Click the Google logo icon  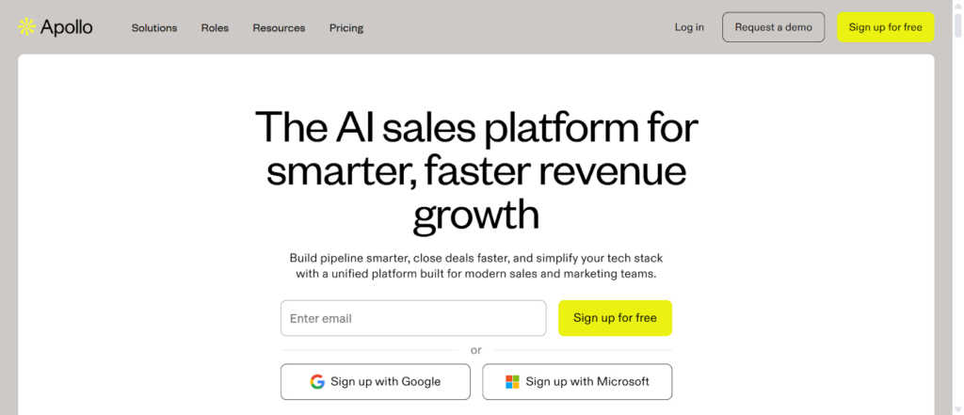click(318, 382)
